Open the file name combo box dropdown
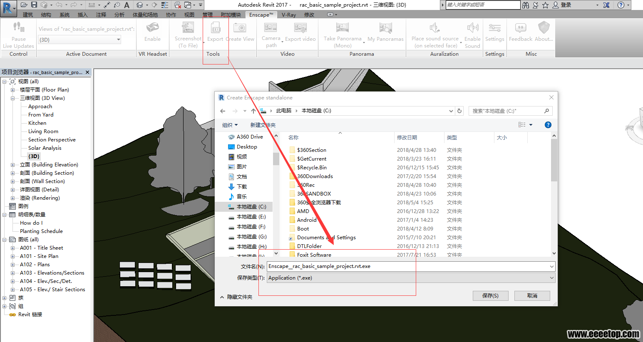Image resolution: width=643 pixels, height=342 pixels. [552, 267]
